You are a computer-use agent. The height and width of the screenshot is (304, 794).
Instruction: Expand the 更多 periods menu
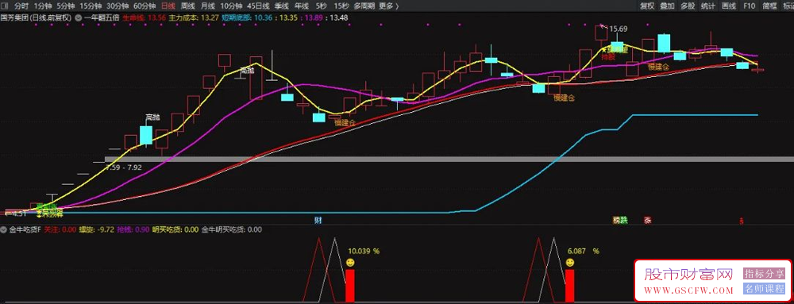click(x=388, y=6)
